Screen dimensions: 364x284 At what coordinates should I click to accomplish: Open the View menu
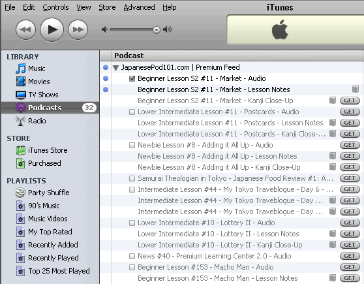click(x=83, y=7)
